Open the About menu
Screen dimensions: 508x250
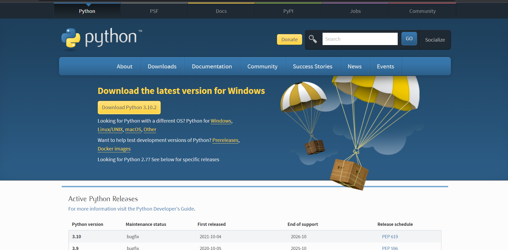click(124, 66)
